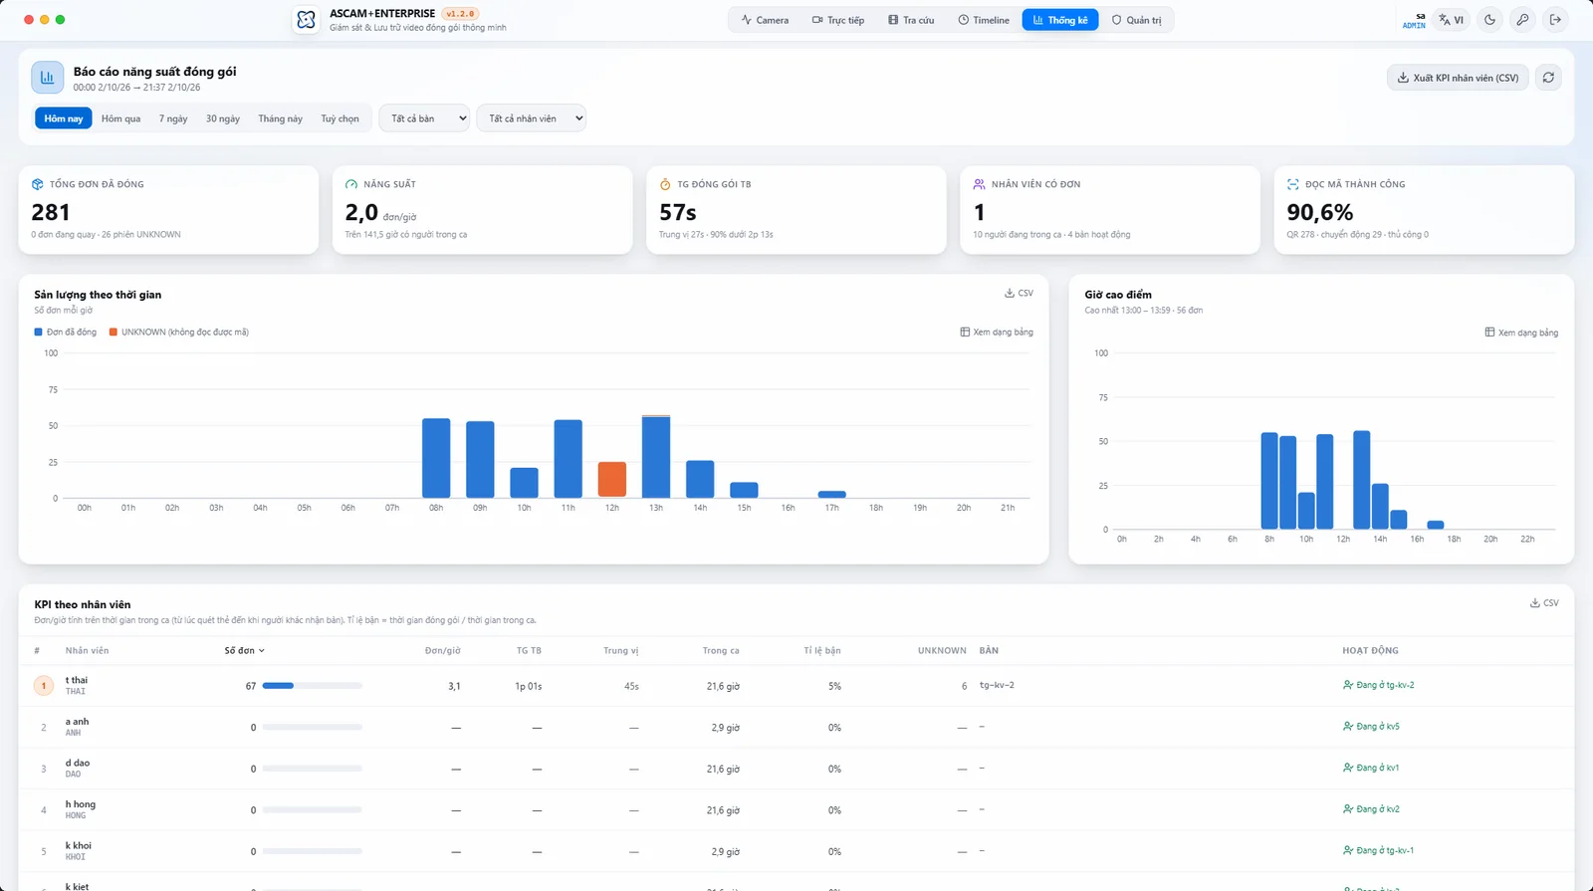
Task: Select the Hôm qua date filter
Action: 120,118
